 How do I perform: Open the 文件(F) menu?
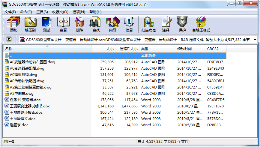[x=10, y=12]
